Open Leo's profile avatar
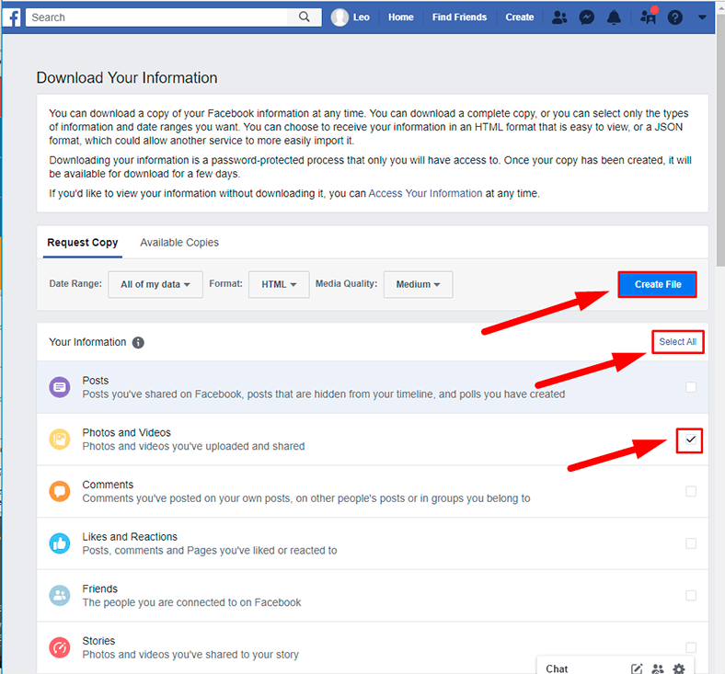This screenshot has height=674, width=725. 339,17
